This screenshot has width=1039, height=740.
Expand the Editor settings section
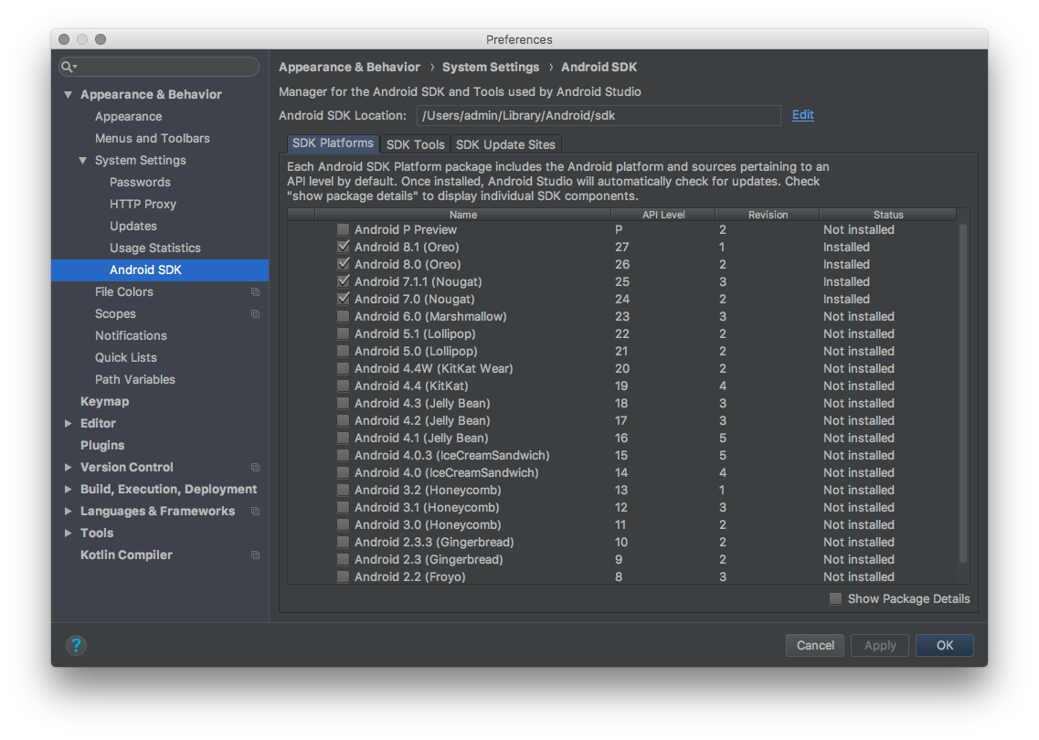point(69,424)
